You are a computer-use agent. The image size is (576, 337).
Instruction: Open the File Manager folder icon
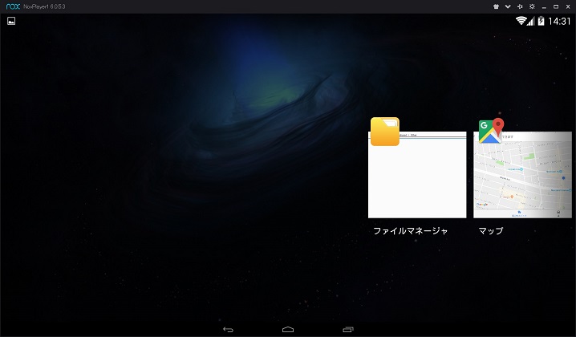coord(384,132)
